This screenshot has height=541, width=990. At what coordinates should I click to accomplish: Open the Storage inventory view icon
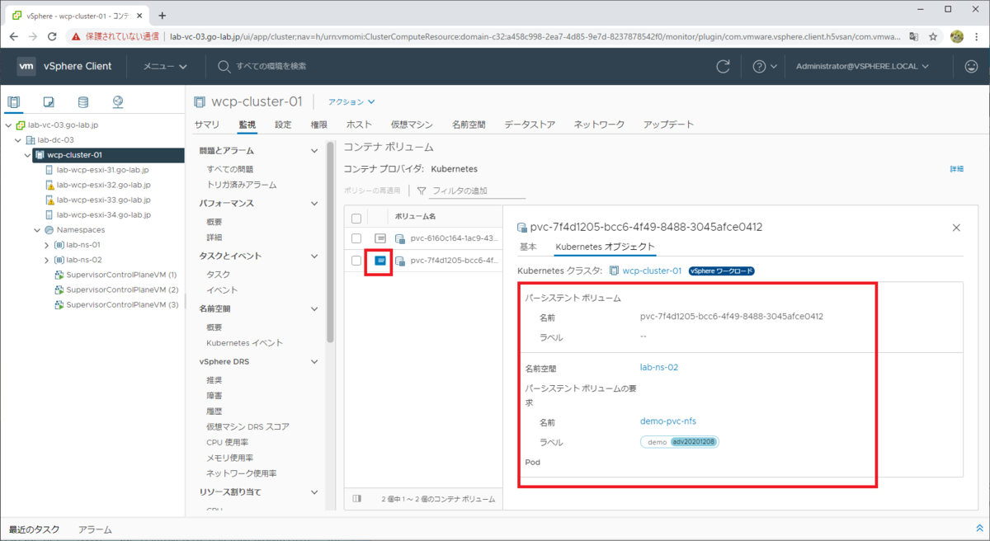(83, 102)
